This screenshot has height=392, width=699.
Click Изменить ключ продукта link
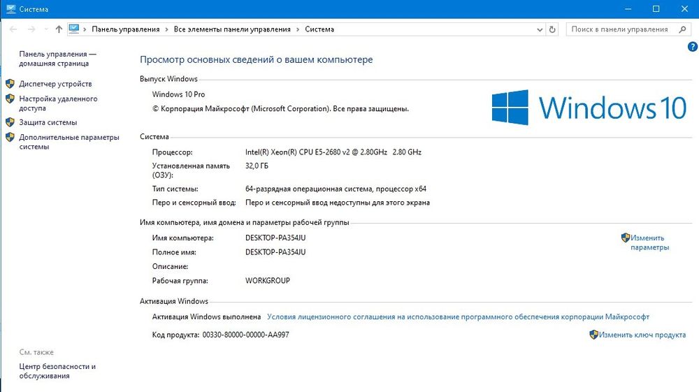click(x=642, y=335)
